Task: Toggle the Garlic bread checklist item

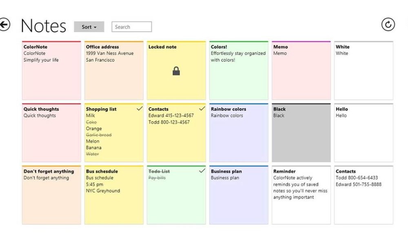Action: point(98,135)
